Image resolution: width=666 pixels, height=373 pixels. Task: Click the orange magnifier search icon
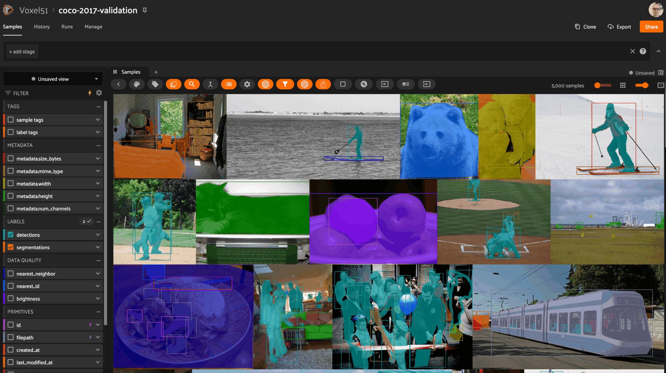pyautogui.click(x=192, y=84)
